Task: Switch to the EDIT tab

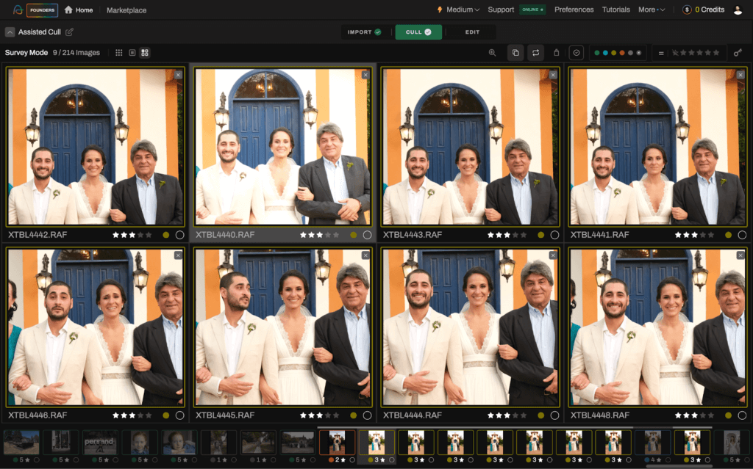Action: [x=472, y=32]
